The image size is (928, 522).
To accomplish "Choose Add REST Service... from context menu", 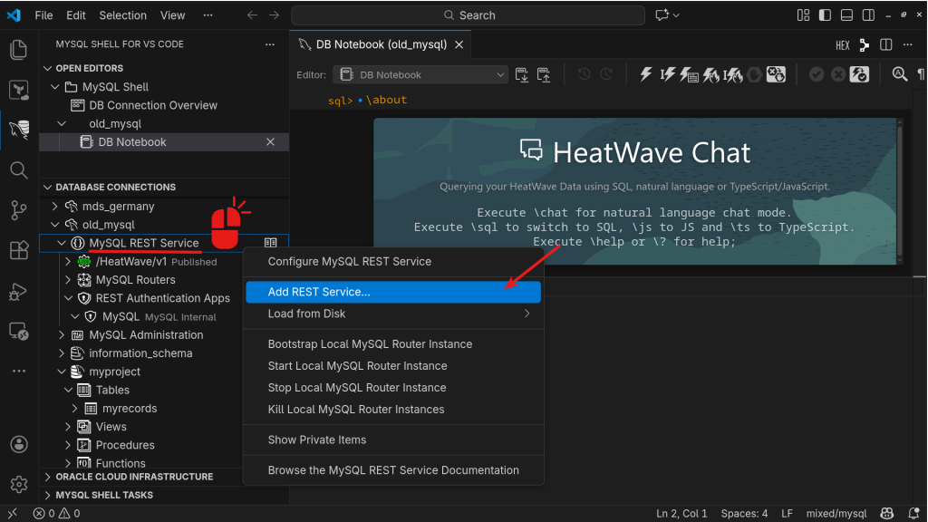I will click(x=393, y=292).
